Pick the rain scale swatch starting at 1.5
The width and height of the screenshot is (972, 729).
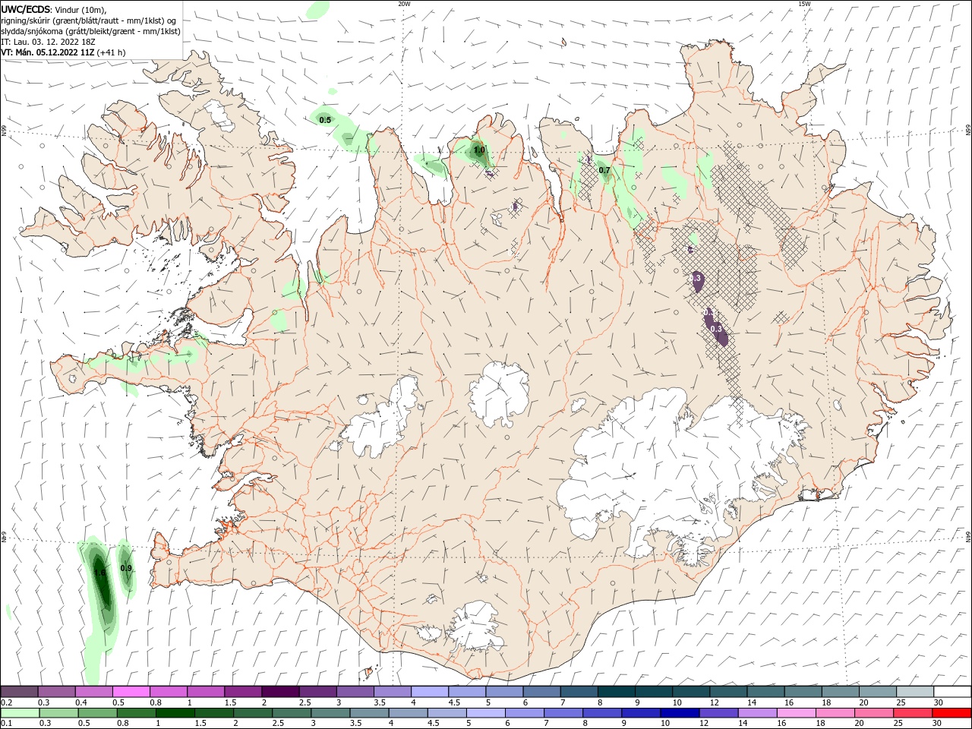tap(213, 713)
